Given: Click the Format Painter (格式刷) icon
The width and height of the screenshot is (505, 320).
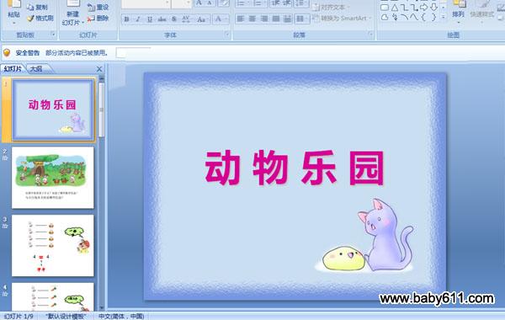Looking at the screenshot, I should pyautogui.click(x=30, y=19).
